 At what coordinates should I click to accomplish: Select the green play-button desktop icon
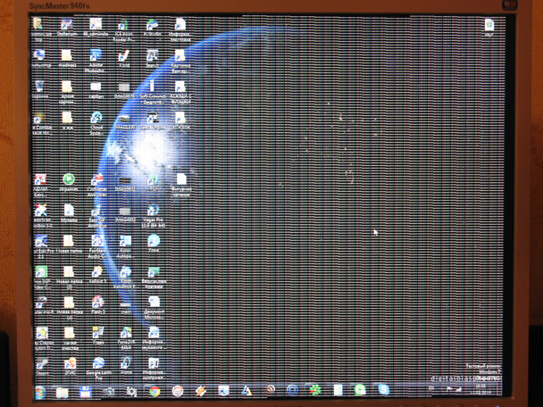point(68,179)
